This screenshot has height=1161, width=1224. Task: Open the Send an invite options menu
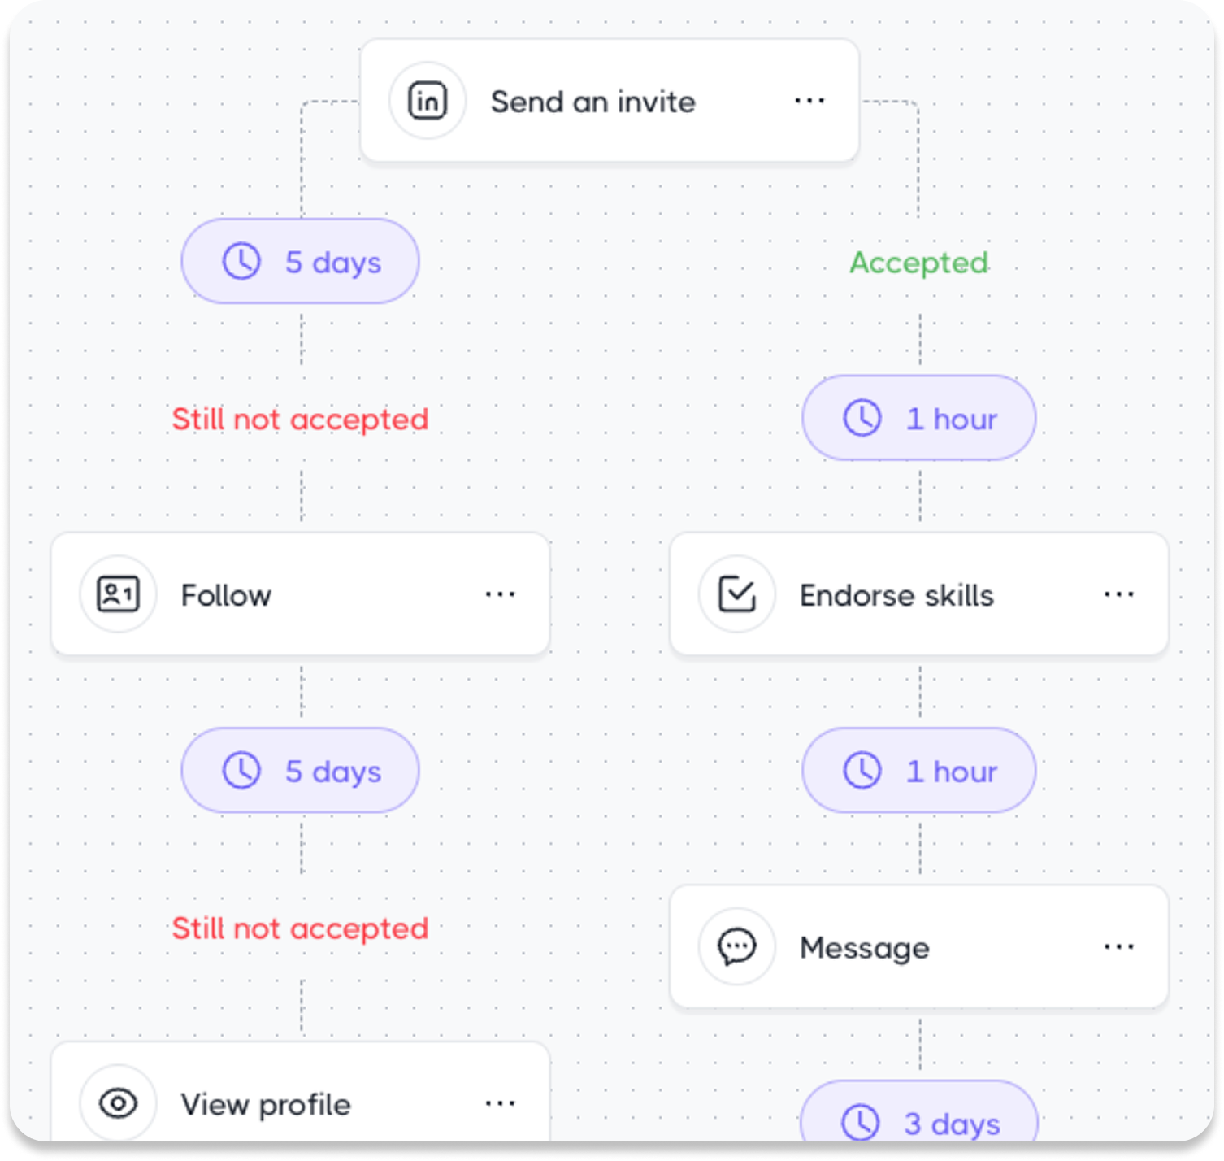[x=809, y=100]
